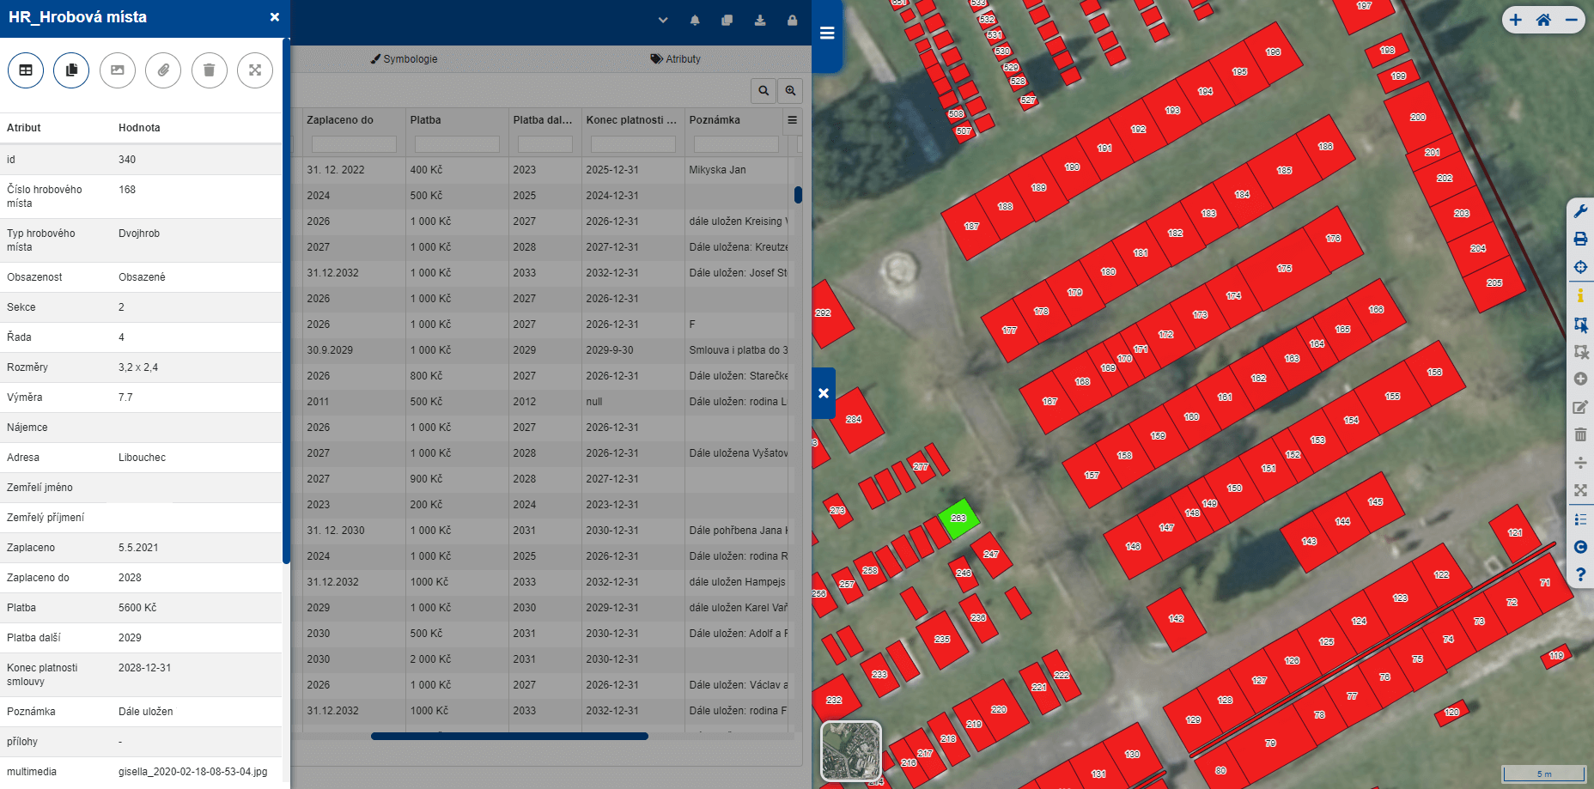Click the copy feature icon in attribute panel
The height and width of the screenshot is (789, 1594).
(x=71, y=70)
